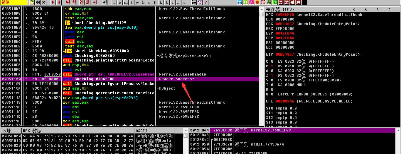The height and width of the screenshot is (154, 401).
Task: Open Breakpoints window with 'b' button
Action: coord(167,2)
